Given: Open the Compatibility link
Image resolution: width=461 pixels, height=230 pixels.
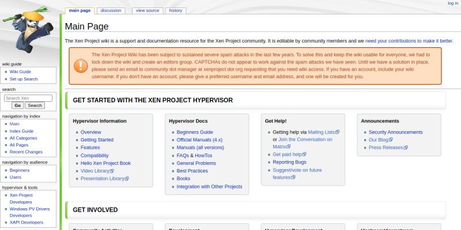Looking at the screenshot, I should pos(95,155).
